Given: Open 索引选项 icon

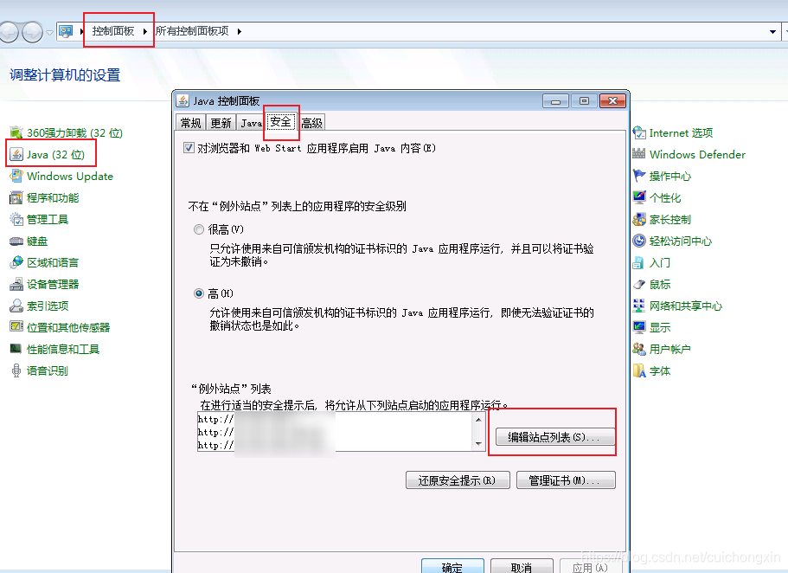Looking at the screenshot, I should pos(16,306).
